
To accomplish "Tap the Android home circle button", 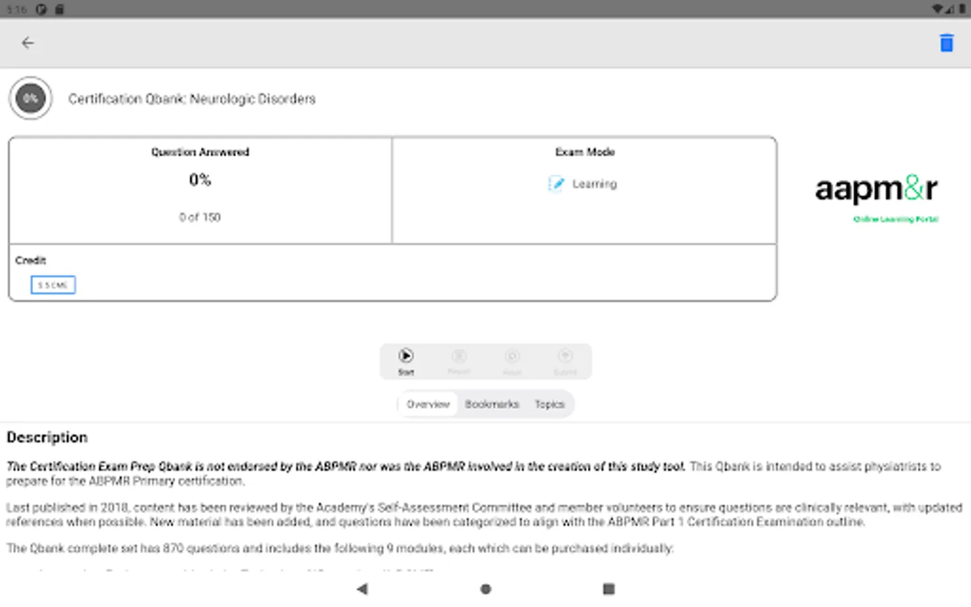I will (486, 589).
